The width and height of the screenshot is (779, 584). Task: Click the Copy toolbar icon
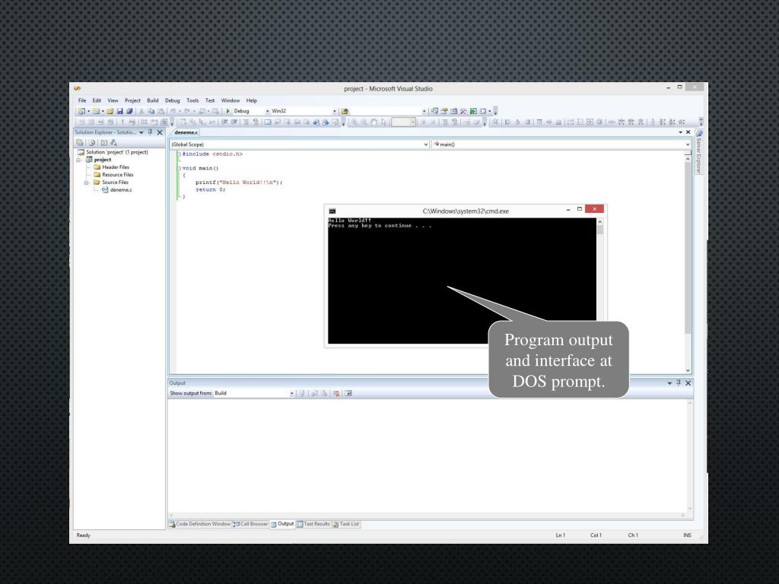pyautogui.click(x=151, y=111)
